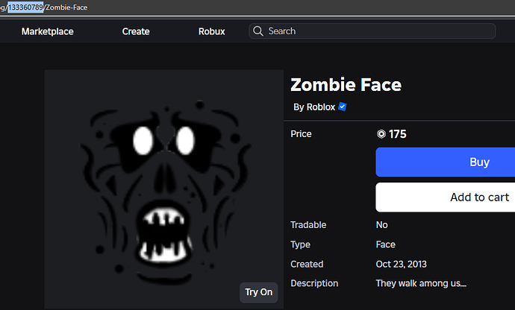Click the Zombie Face item thumbnail
The width and height of the screenshot is (515, 310).
[164, 189]
